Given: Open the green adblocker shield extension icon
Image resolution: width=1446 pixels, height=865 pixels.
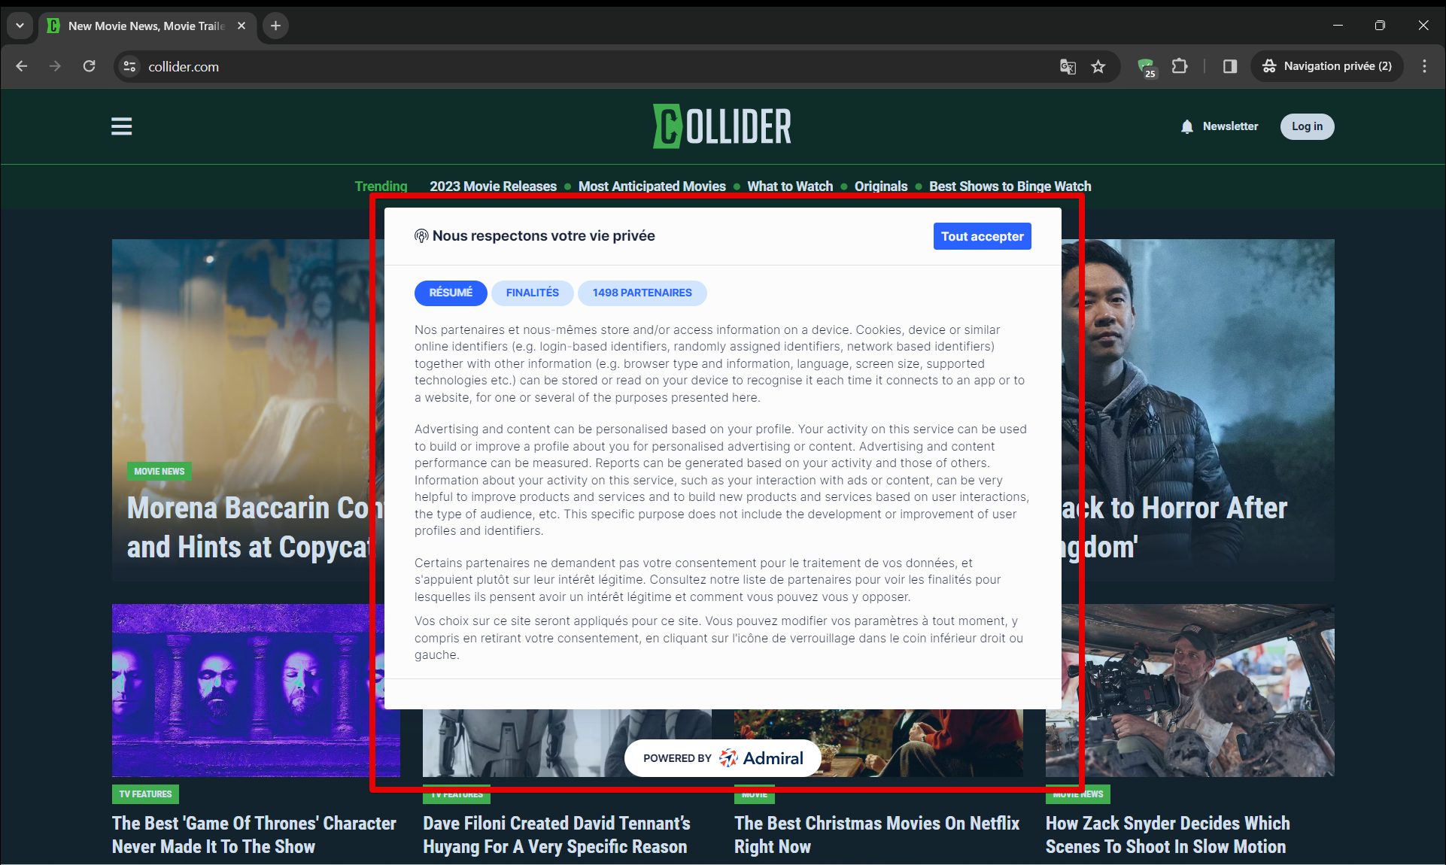Looking at the screenshot, I should (x=1145, y=66).
